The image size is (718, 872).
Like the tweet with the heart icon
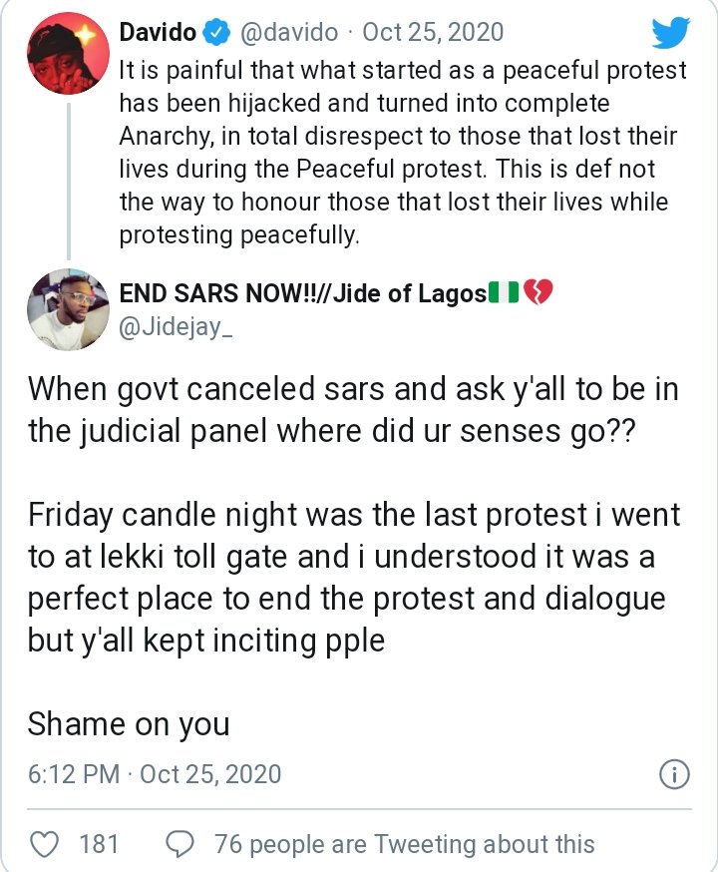[x=43, y=844]
